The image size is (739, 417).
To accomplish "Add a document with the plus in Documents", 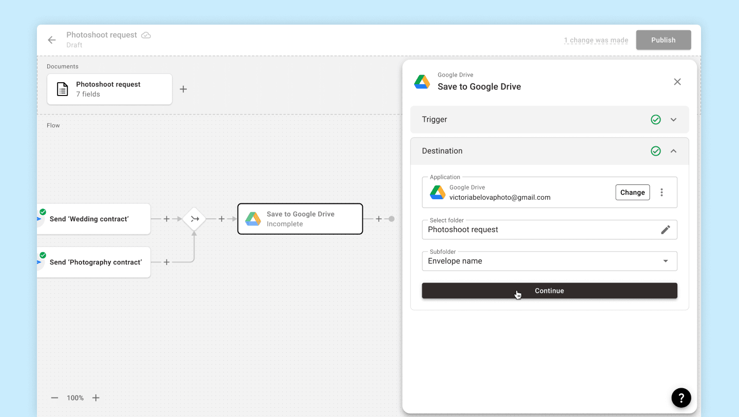I will [x=183, y=89].
